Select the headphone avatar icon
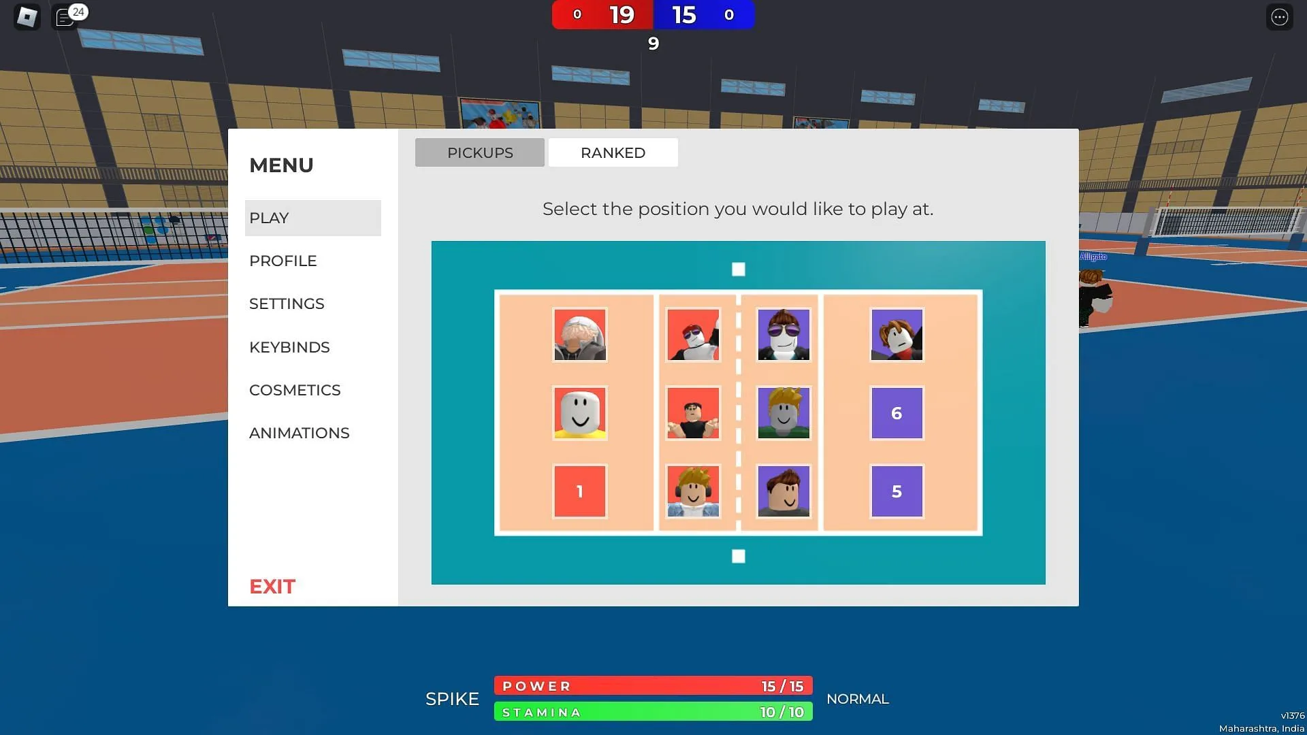 692,491
